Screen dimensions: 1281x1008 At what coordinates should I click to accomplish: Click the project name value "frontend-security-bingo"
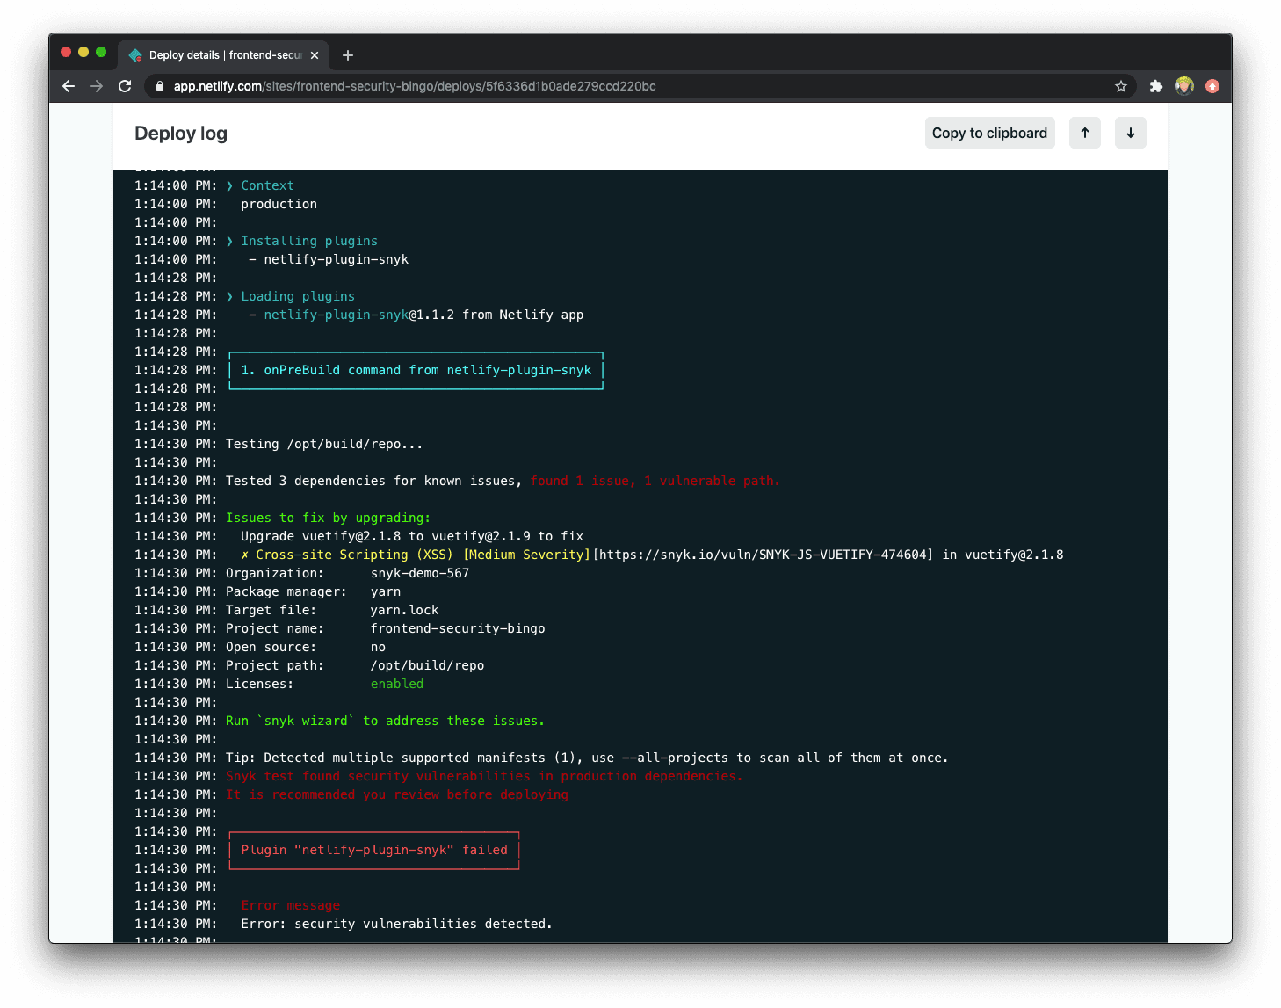click(458, 628)
